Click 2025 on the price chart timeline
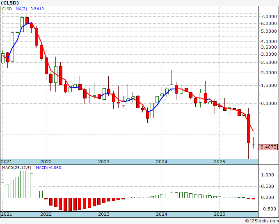Screen dimensions: 279x224 [x=220, y=162]
